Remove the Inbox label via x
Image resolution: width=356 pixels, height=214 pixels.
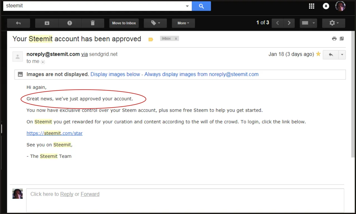tap(176, 39)
